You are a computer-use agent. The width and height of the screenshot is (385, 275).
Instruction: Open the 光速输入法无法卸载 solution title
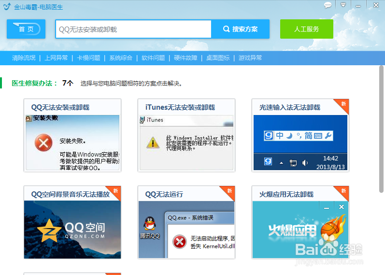pyautogui.click(x=290, y=107)
